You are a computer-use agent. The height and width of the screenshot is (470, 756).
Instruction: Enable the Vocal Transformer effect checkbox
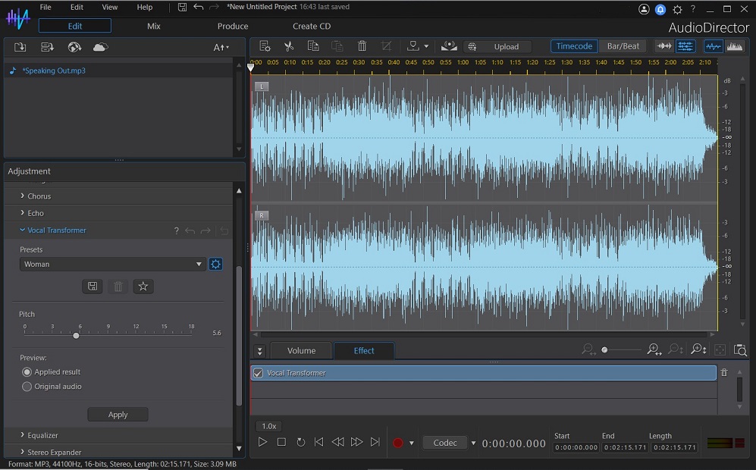258,372
